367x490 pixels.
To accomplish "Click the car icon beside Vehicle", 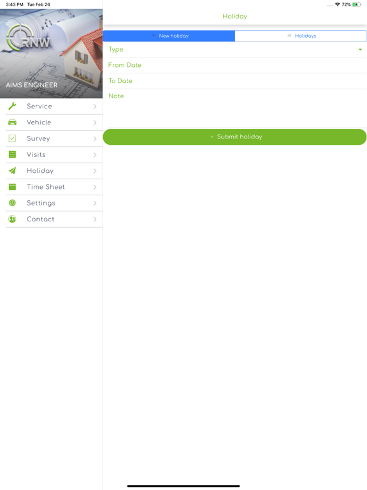I will 12,122.
